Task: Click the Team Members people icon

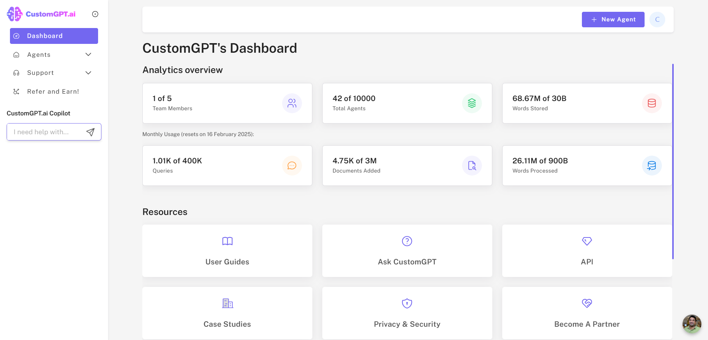Action: coord(292,103)
